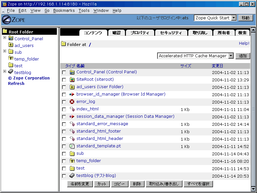Expand the Control_Panel tree node

click(x=4, y=38)
